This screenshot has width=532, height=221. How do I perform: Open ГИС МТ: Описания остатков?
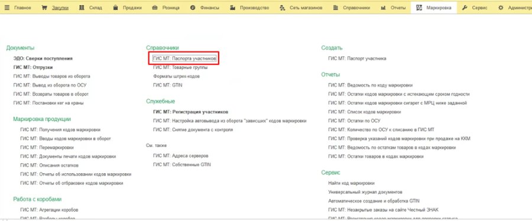tap(49, 165)
